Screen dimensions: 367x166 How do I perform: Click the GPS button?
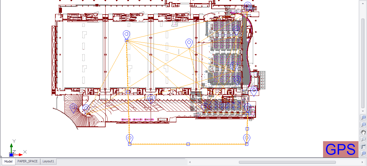(340, 149)
